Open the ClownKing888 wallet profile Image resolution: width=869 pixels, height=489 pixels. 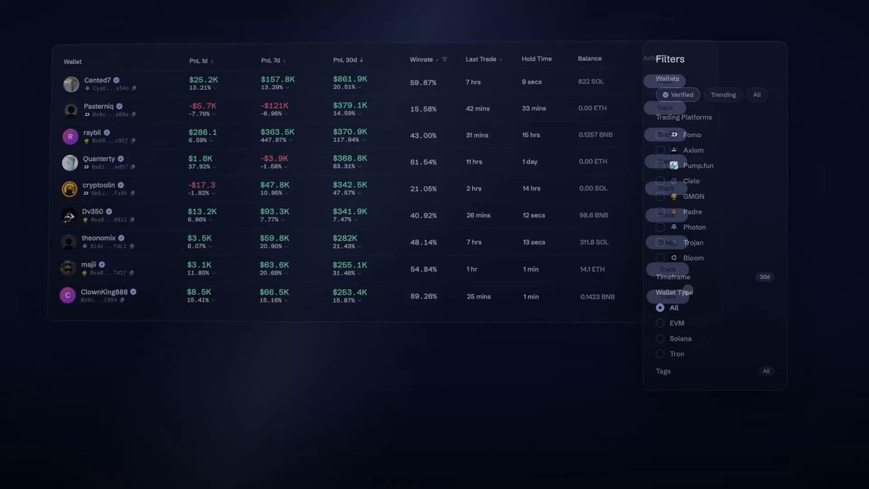coord(104,292)
